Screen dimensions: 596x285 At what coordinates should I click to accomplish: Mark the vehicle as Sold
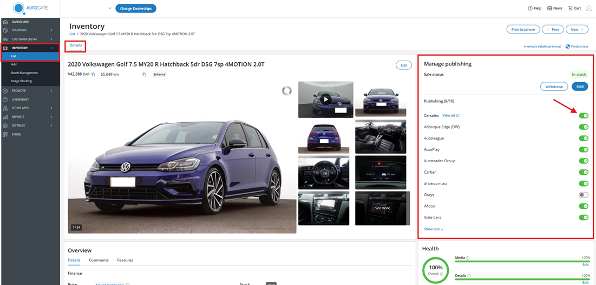tap(579, 87)
